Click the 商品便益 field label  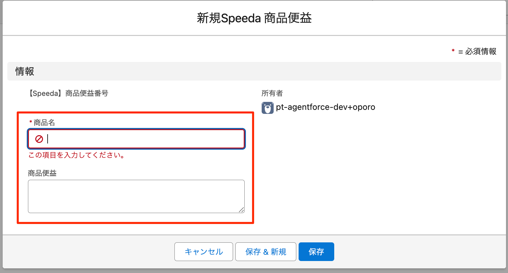(x=42, y=173)
